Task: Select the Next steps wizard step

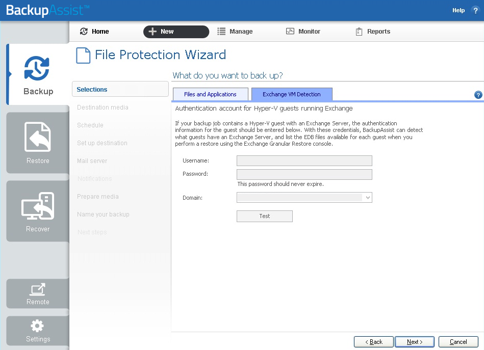Action: pos(92,232)
